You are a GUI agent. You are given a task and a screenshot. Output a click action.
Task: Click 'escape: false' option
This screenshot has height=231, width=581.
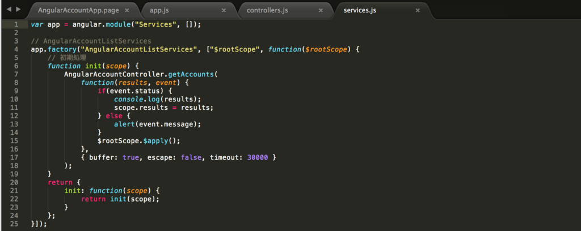pos(174,157)
